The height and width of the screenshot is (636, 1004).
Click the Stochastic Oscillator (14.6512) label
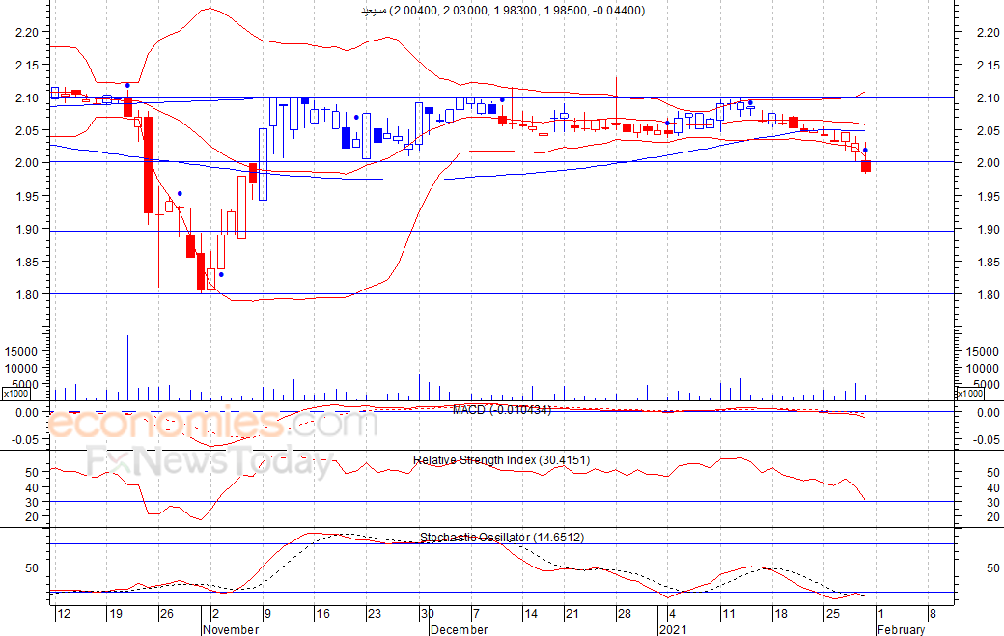(502, 538)
